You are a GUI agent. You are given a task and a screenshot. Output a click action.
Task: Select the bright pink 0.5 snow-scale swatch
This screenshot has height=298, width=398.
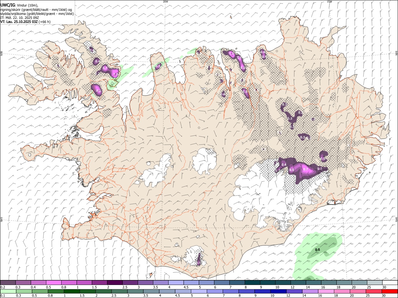tap(53, 282)
